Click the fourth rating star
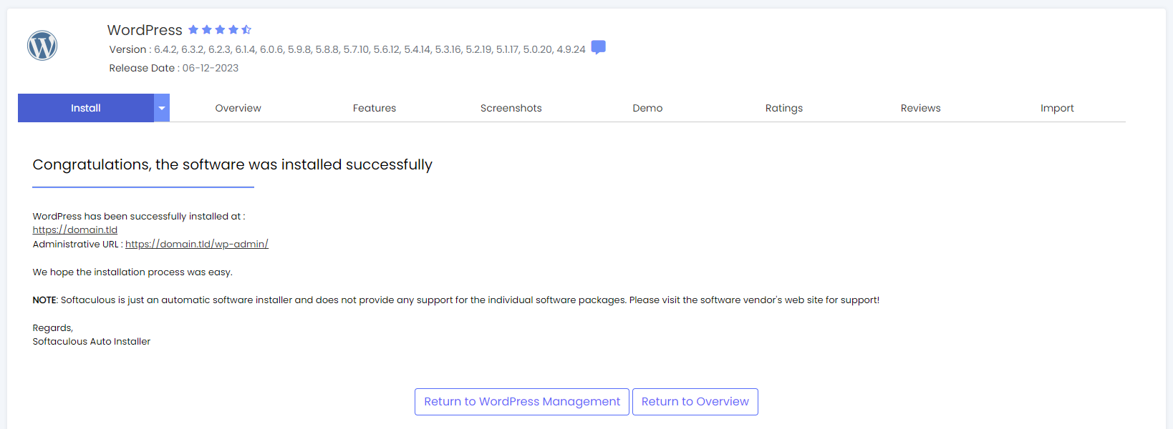The height and width of the screenshot is (429, 1173). point(233,30)
